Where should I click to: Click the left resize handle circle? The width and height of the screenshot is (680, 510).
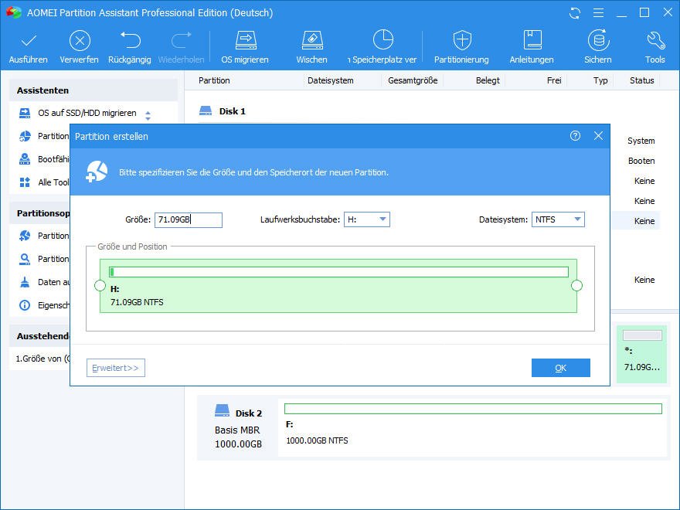[x=100, y=285]
